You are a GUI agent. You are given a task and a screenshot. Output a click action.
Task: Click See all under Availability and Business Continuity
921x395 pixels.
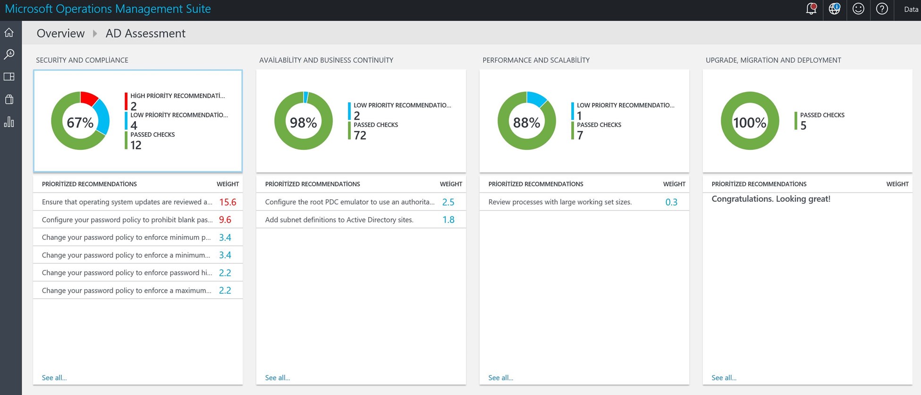pos(278,378)
